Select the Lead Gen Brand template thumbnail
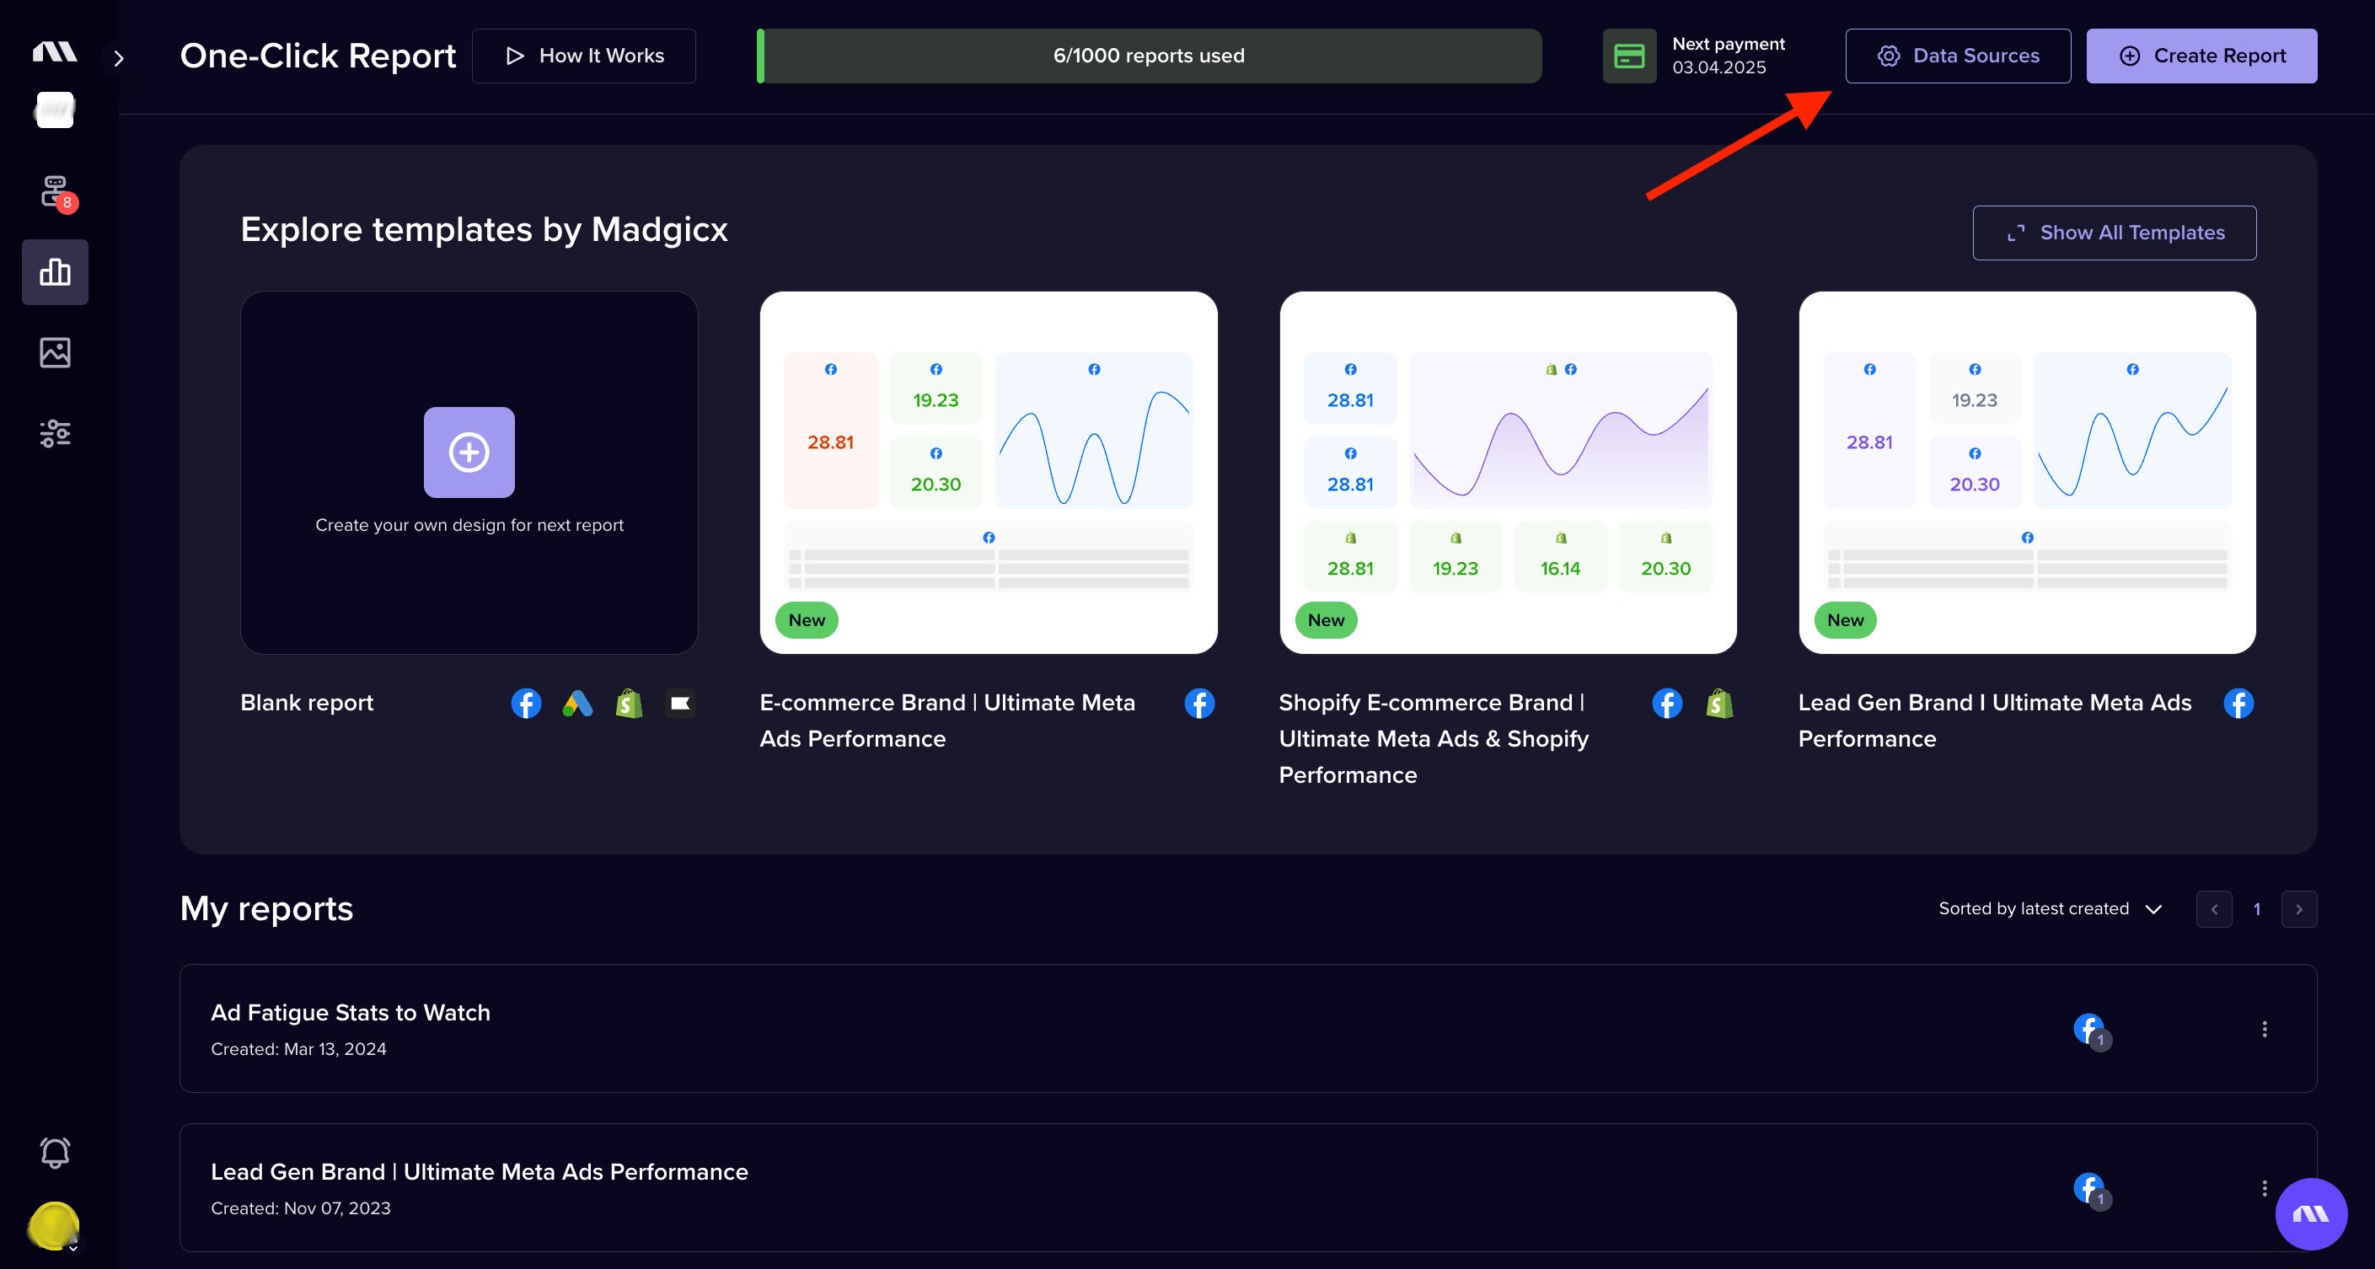 point(2026,473)
